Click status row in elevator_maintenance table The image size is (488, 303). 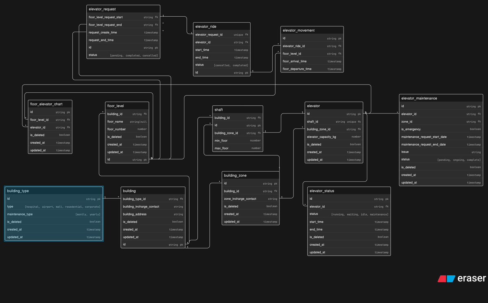(441, 159)
